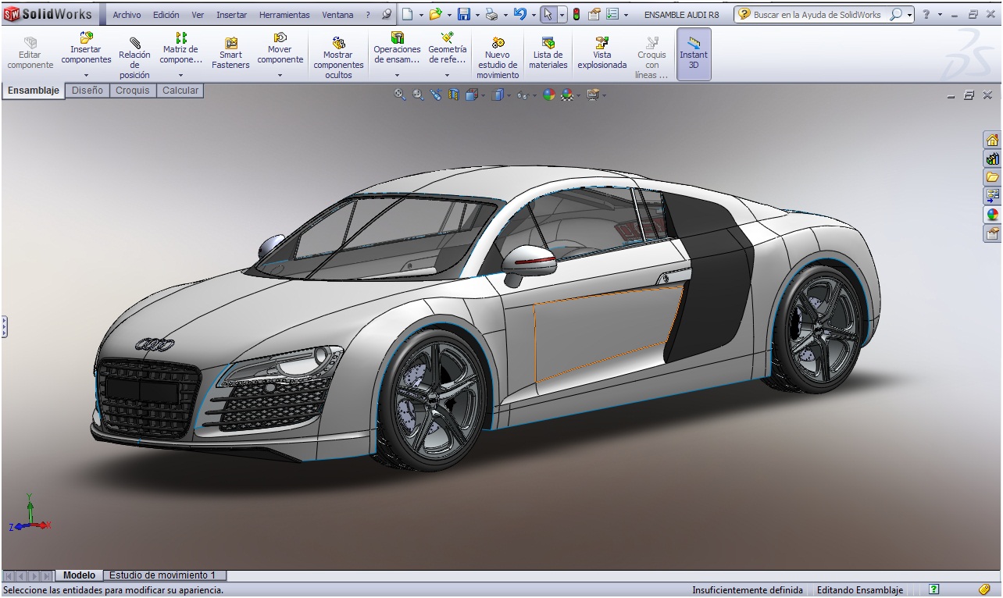Click the pin menu icon
This screenshot has height=598, width=1003.
pos(387,14)
